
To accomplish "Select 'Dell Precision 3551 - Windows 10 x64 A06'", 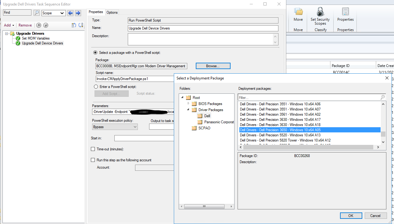I will 309,104.
